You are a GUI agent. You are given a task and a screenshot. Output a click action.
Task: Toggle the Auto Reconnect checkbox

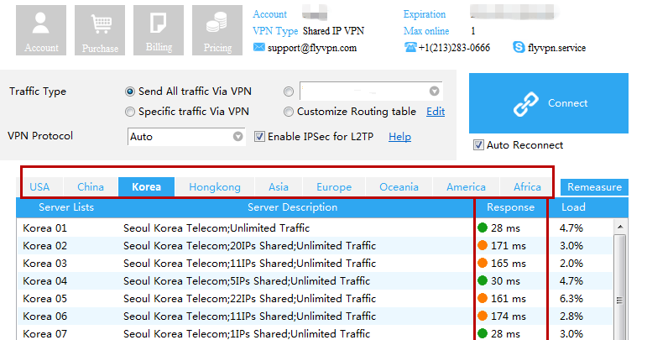pyautogui.click(x=478, y=145)
